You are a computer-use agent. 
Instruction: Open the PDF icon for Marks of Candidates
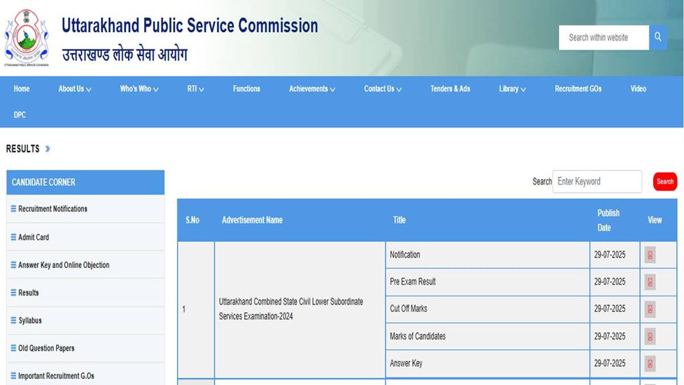650,337
